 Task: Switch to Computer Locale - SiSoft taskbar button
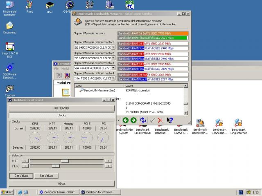click(x=59, y=192)
